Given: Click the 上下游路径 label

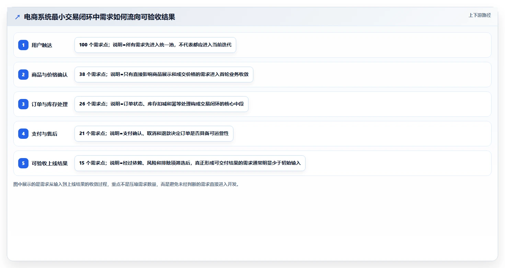Looking at the screenshot, I should coord(480,15).
